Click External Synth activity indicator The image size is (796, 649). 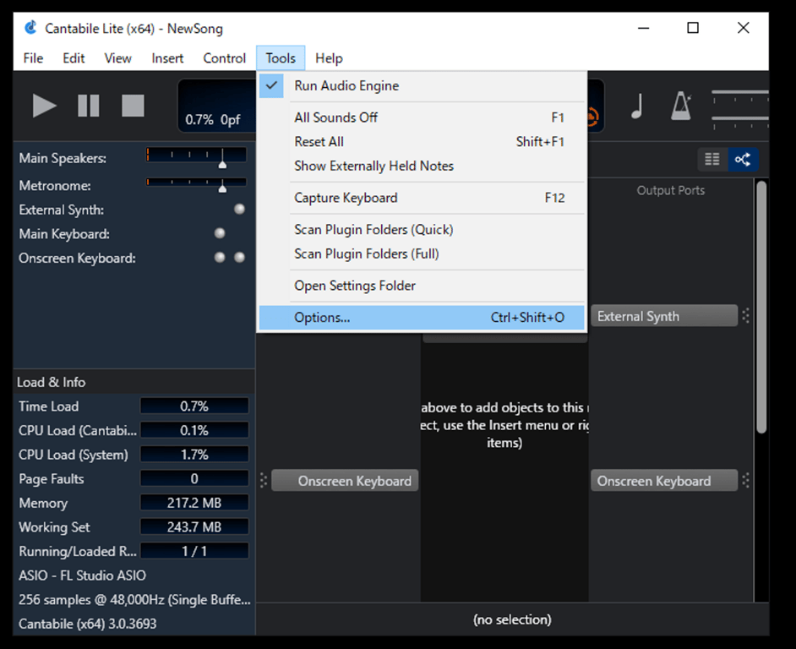pyautogui.click(x=239, y=210)
